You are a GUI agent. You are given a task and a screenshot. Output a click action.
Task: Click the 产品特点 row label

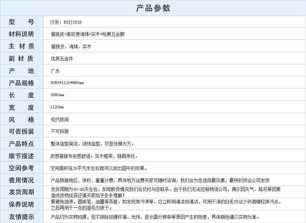(21, 144)
